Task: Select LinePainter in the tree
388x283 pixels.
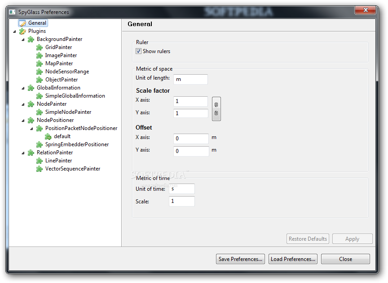Action: tap(59, 161)
